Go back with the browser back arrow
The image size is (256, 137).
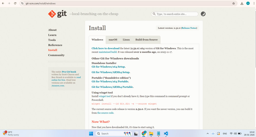[x=3, y=3]
